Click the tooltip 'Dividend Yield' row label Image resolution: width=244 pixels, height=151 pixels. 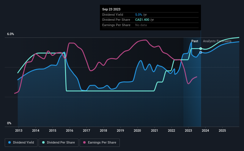coord(113,15)
